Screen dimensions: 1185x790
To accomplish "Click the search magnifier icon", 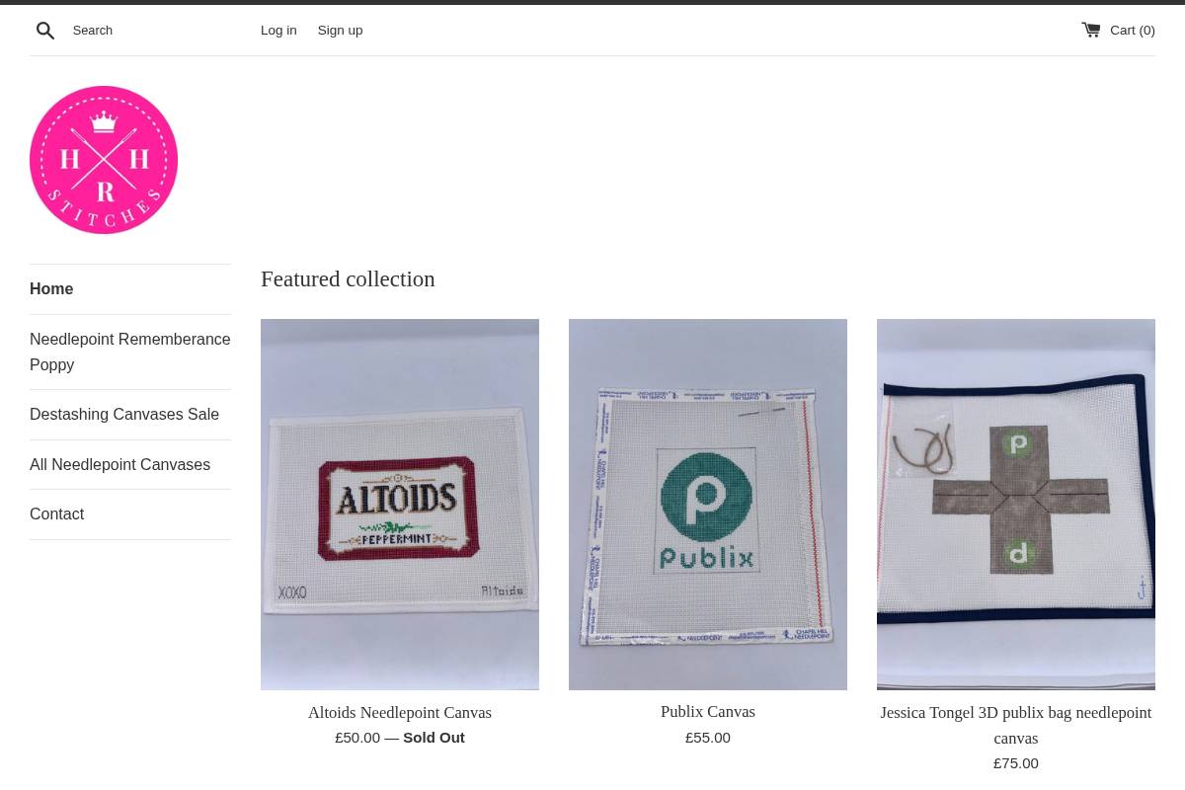I will click(45, 31).
